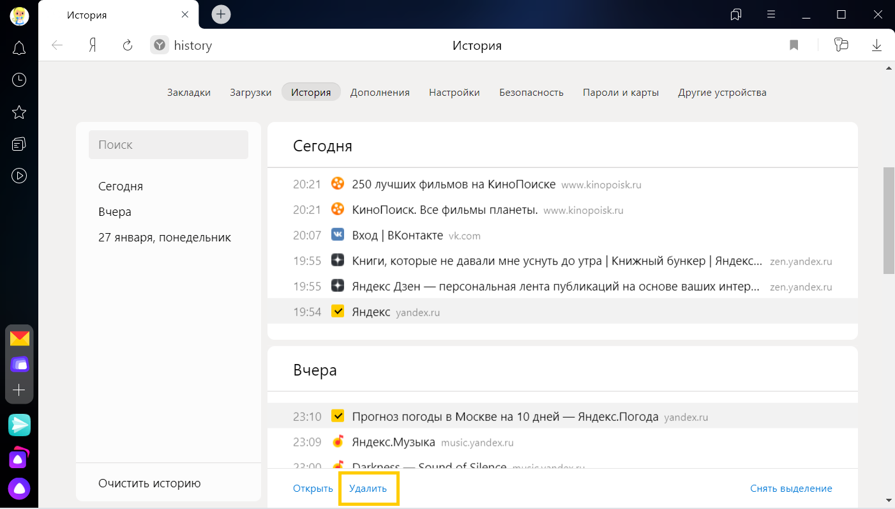Select the Яндекс.Музыка entry icon

click(x=338, y=442)
